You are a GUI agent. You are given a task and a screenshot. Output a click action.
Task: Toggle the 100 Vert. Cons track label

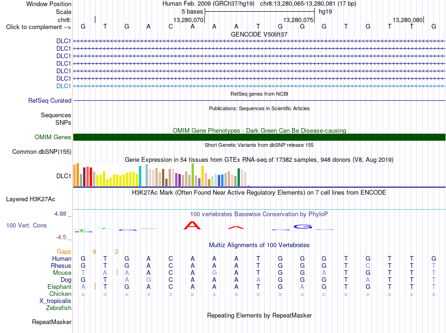(26, 225)
